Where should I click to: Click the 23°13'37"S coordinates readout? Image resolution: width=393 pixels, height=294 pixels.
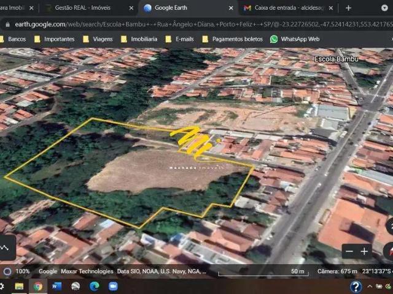377,271
